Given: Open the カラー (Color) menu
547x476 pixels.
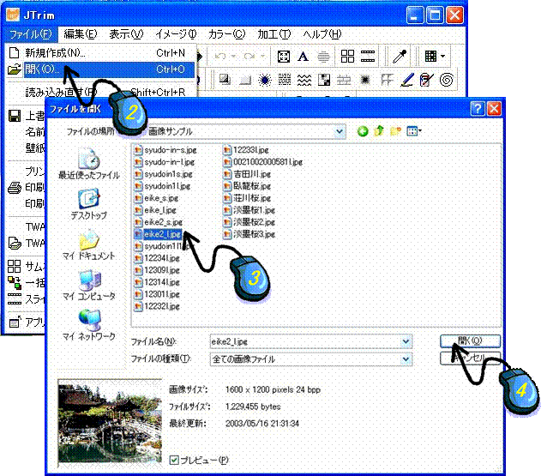Looking at the screenshot, I should tap(226, 34).
